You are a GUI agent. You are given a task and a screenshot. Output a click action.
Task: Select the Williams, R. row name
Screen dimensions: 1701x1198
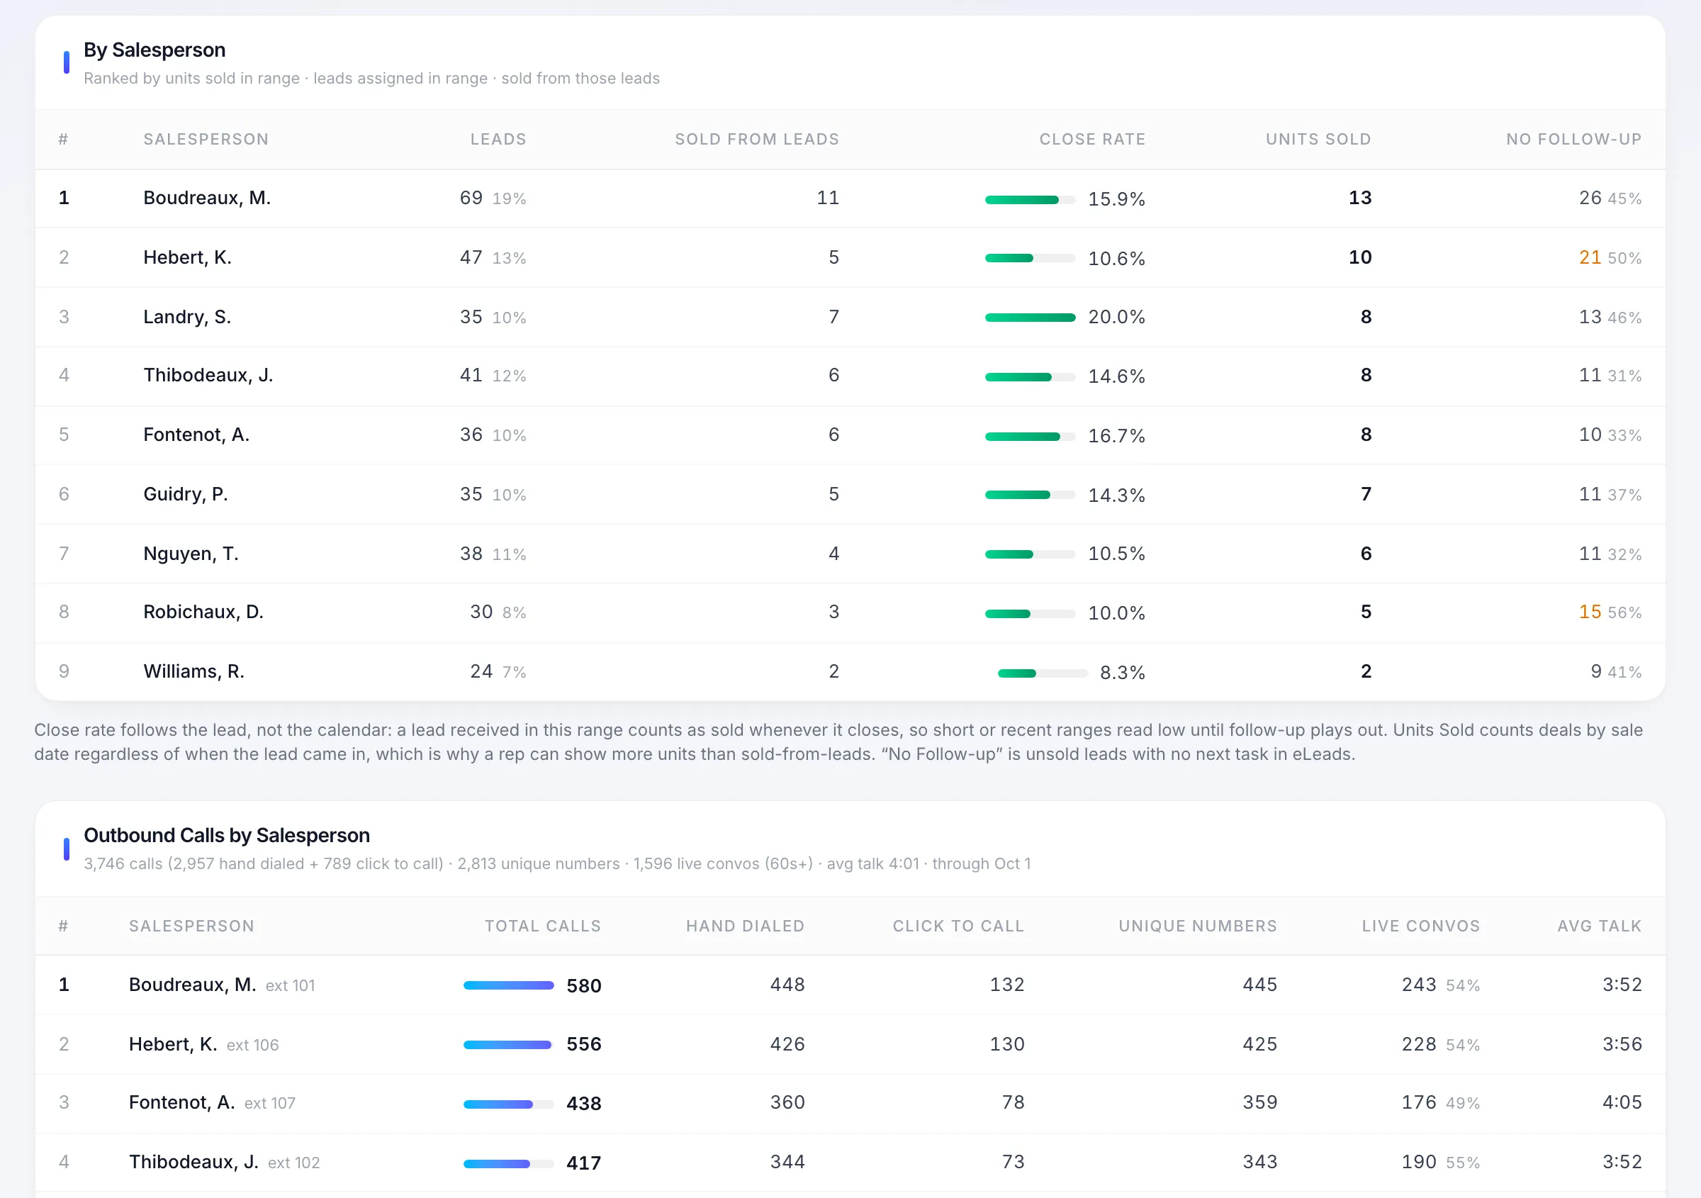193,671
